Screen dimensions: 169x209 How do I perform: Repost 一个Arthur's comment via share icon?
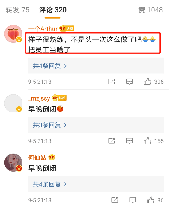(111, 82)
